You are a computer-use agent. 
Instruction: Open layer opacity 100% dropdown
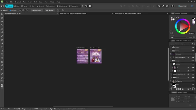[178, 44]
